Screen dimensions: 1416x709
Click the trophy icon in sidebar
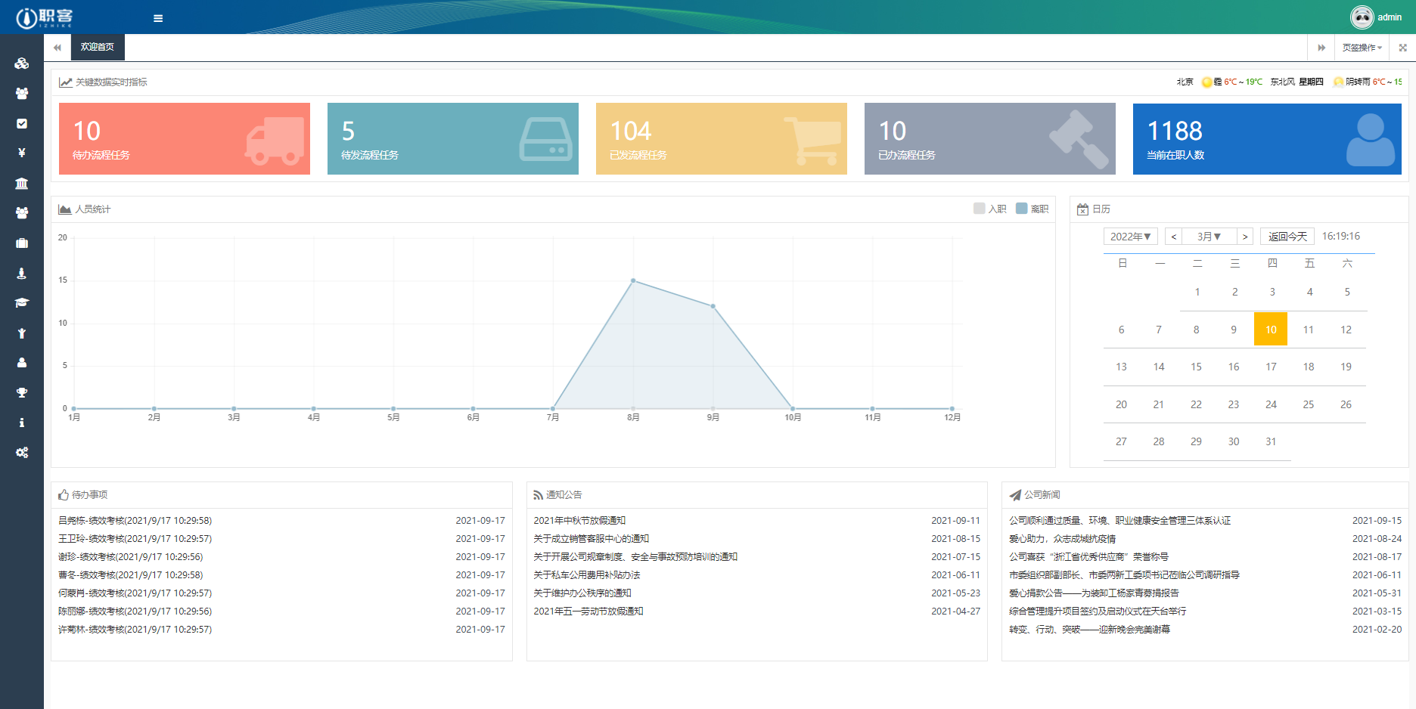click(22, 392)
